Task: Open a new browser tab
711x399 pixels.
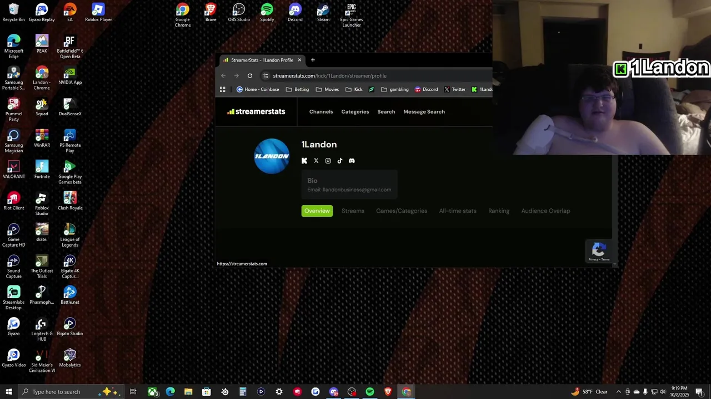Action: click(x=313, y=60)
